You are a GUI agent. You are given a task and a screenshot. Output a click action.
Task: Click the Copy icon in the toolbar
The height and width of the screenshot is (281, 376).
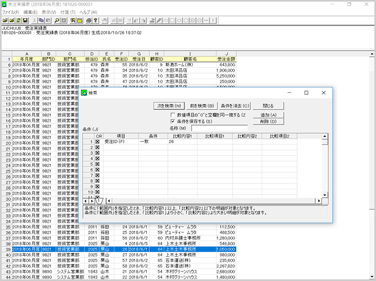click(41, 20)
